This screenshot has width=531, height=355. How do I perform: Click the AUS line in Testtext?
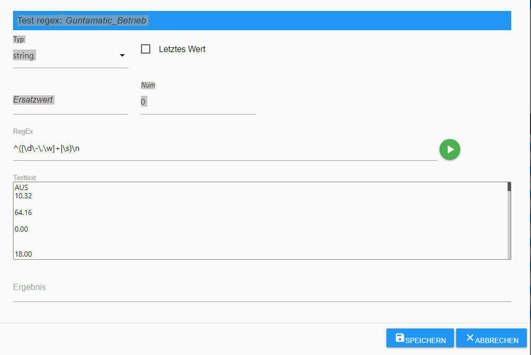21,187
